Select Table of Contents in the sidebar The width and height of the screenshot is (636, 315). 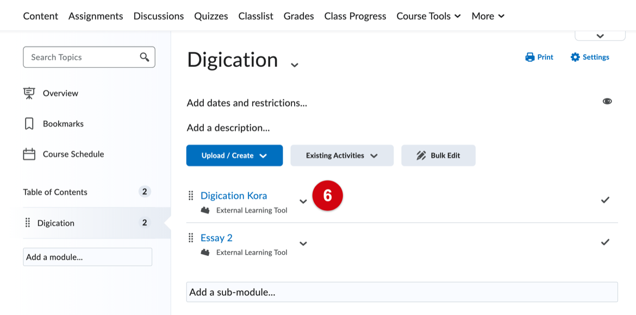tap(55, 192)
